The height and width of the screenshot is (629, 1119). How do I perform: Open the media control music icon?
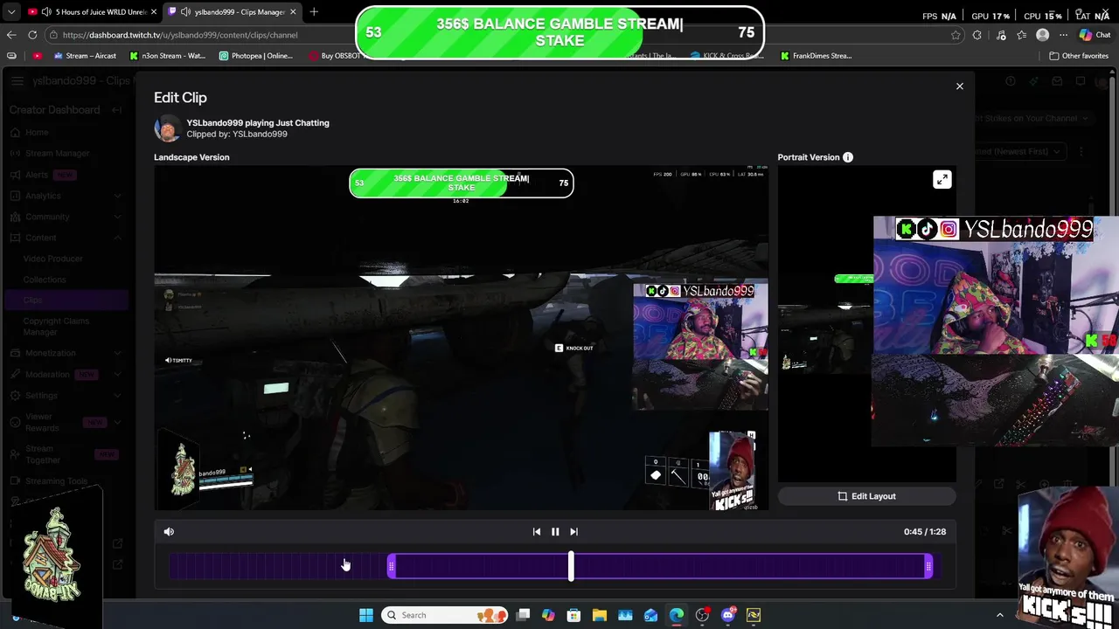(1001, 35)
